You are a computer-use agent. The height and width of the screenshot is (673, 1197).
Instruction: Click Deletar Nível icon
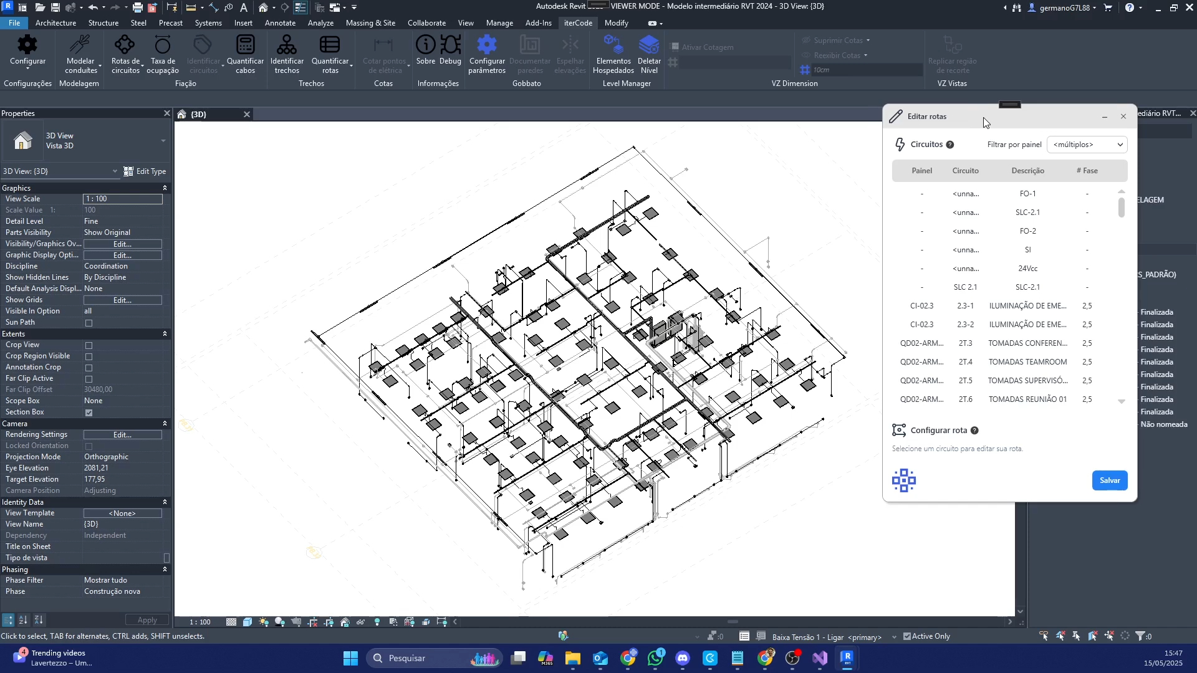(649, 45)
